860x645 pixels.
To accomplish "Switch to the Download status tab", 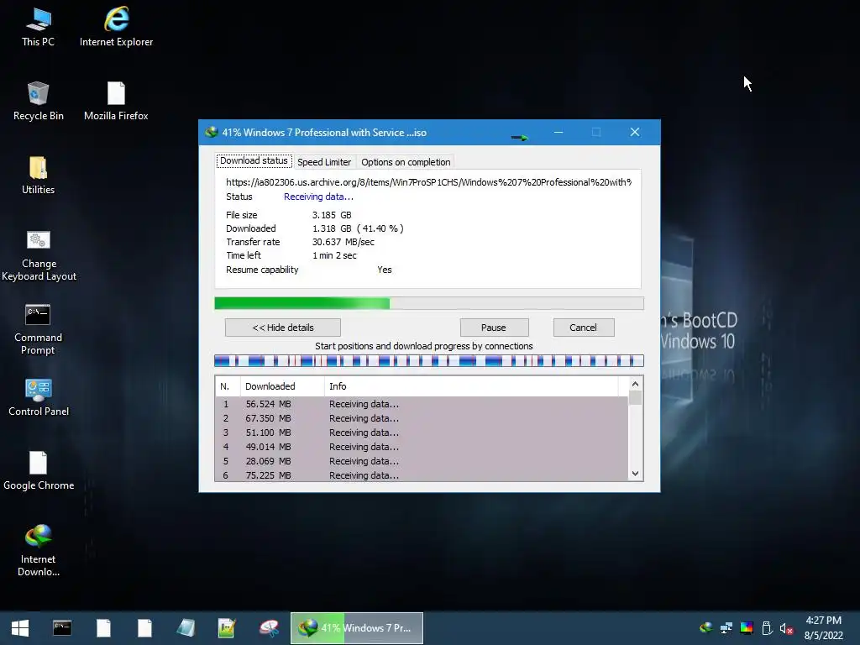I will [254, 160].
